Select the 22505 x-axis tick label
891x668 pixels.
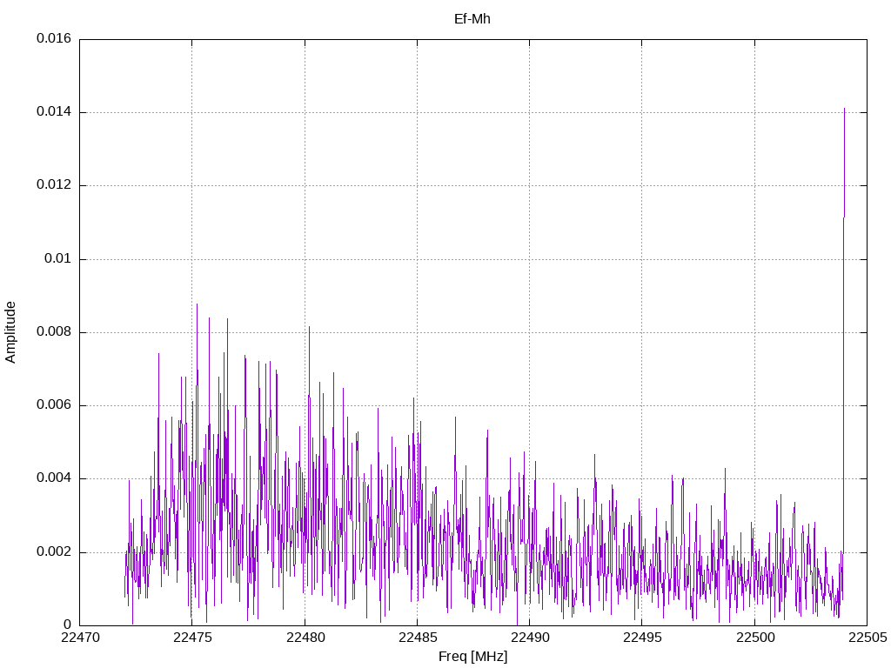867,638
